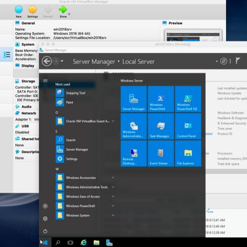Click the Remote Desktop Connection tile
The height and width of the screenshot is (247, 247).
pyautogui.click(x=133, y=154)
